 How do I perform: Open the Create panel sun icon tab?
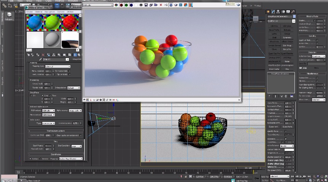pos(269,12)
